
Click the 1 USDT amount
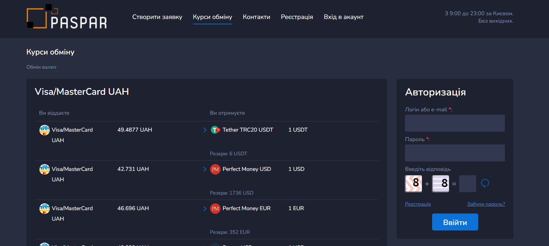298,130
